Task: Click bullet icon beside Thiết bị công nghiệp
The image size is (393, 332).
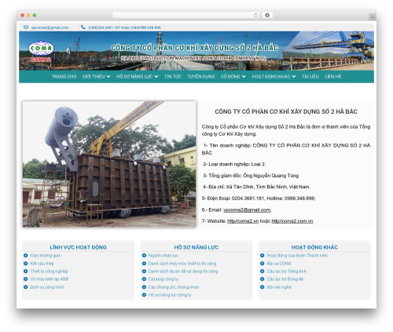Action: [x=26, y=272]
